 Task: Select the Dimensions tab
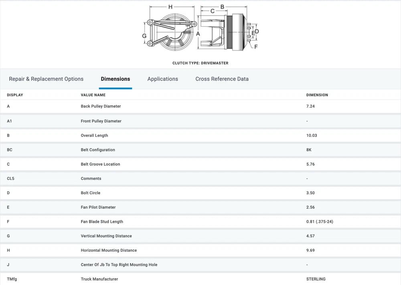click(x=115, y=79)
